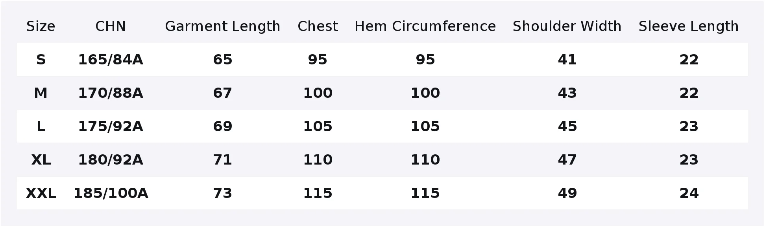This screenshot has height=227, width=765.
Task: Select shoulder width value 41
Action: pos(567,60)
